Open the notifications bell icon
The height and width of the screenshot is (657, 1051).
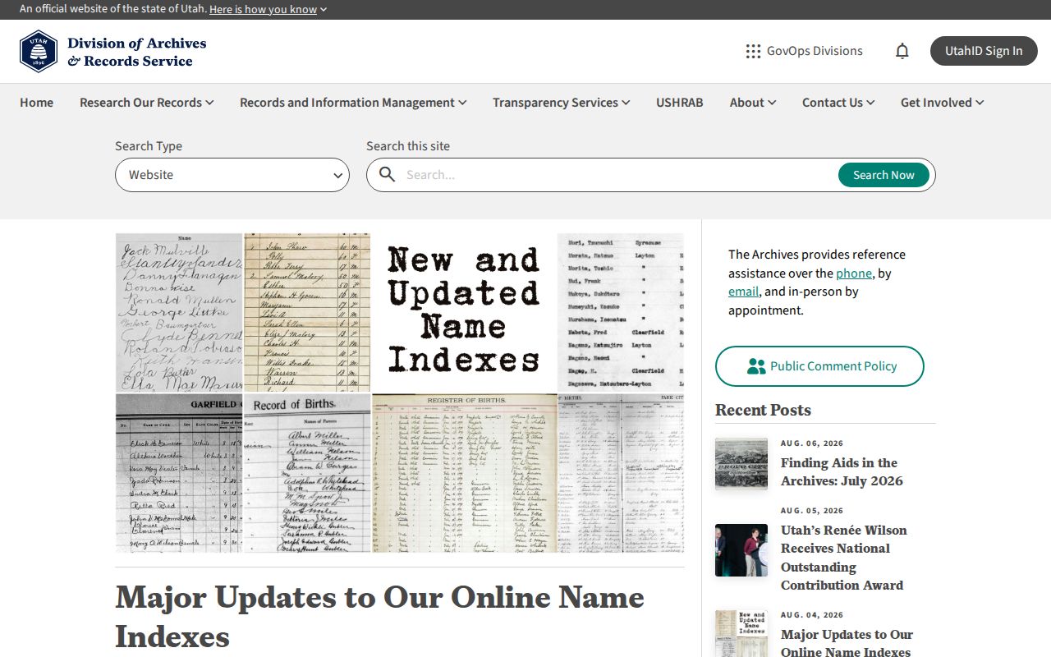(x=902, y=51)
